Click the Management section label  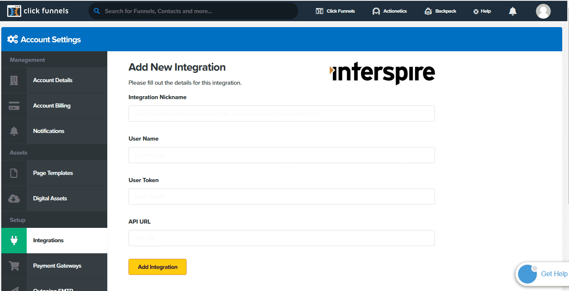[28, 60]
